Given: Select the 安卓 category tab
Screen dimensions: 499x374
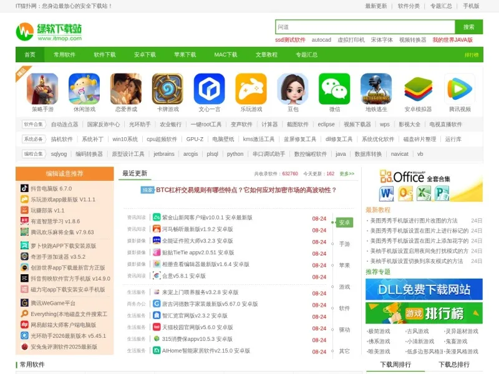Looking at the screenshot, I should click(x=344, y=223).
